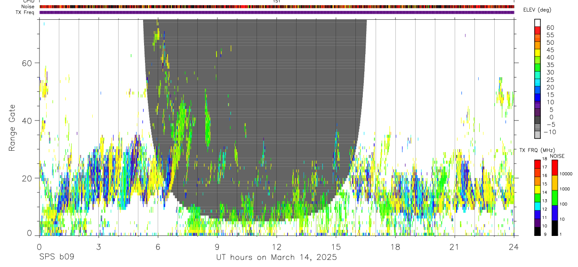
Task: Click the Noise row label at top left
Action: [28, 7]
